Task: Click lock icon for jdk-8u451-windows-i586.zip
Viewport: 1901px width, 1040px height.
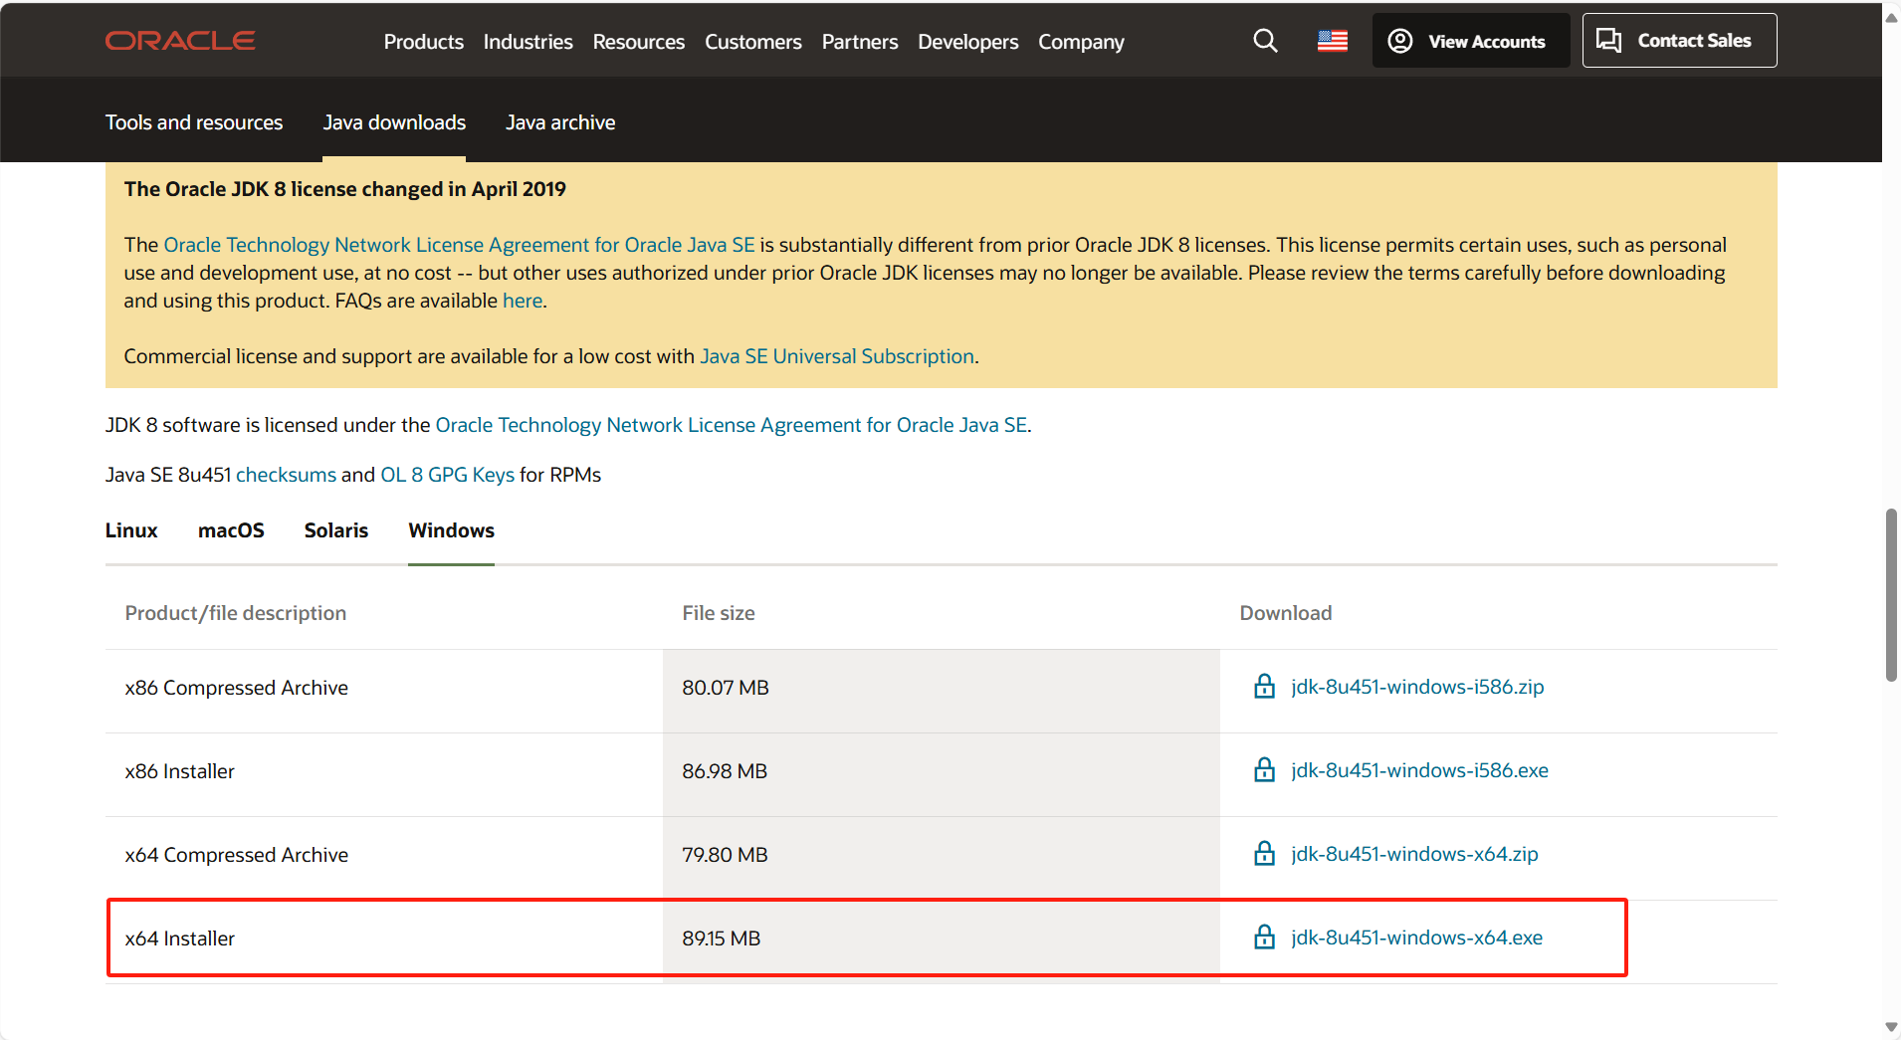Action: click(1264, 687)
